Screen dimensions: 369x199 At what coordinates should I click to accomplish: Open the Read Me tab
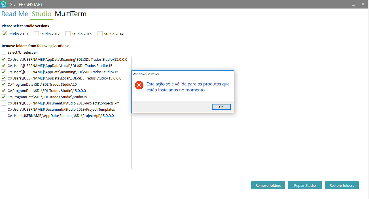[x=15, y=14]
